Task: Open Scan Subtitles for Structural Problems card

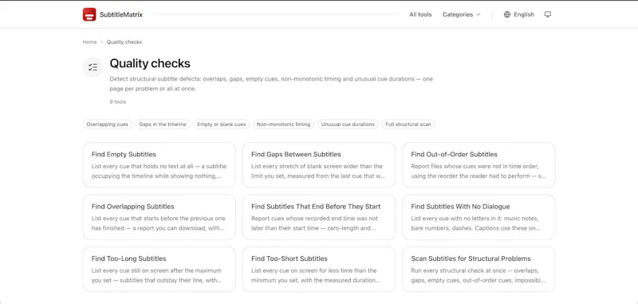Action: click(x=478, y=269)
